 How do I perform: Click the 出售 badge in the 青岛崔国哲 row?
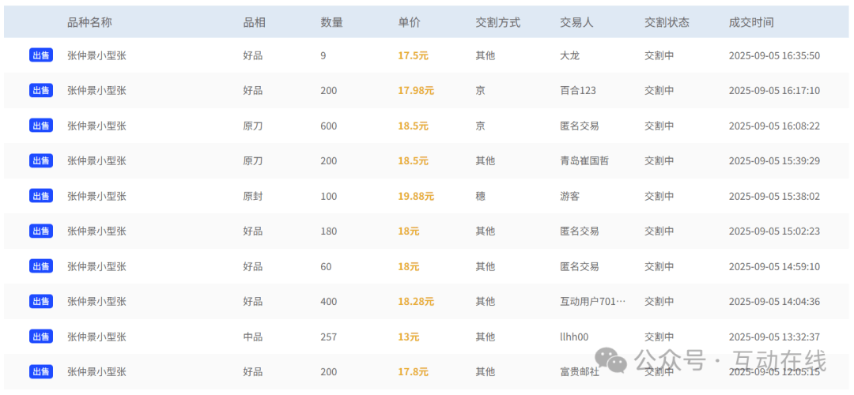tap(41, 160)
